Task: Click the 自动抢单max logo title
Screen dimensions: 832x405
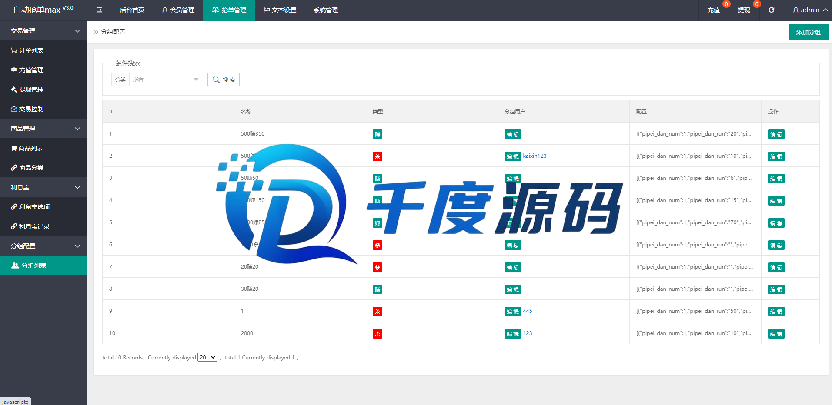Action: tap(43, 10)
